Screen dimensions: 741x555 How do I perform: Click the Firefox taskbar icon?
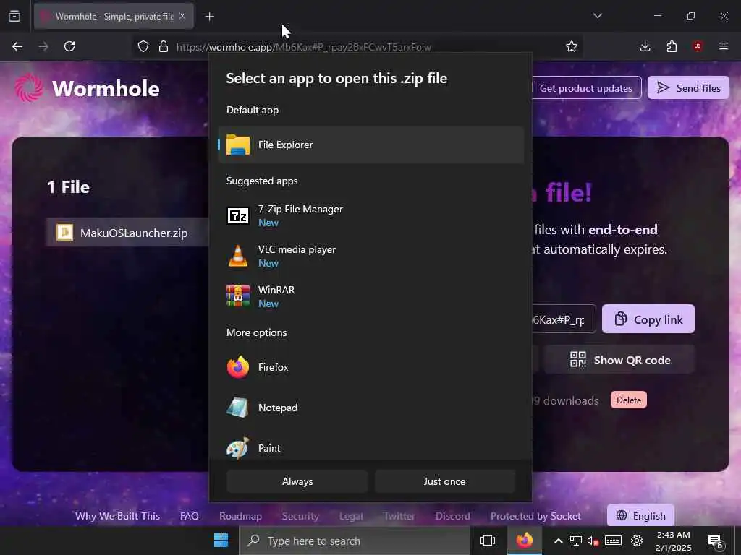click(525, 541)
